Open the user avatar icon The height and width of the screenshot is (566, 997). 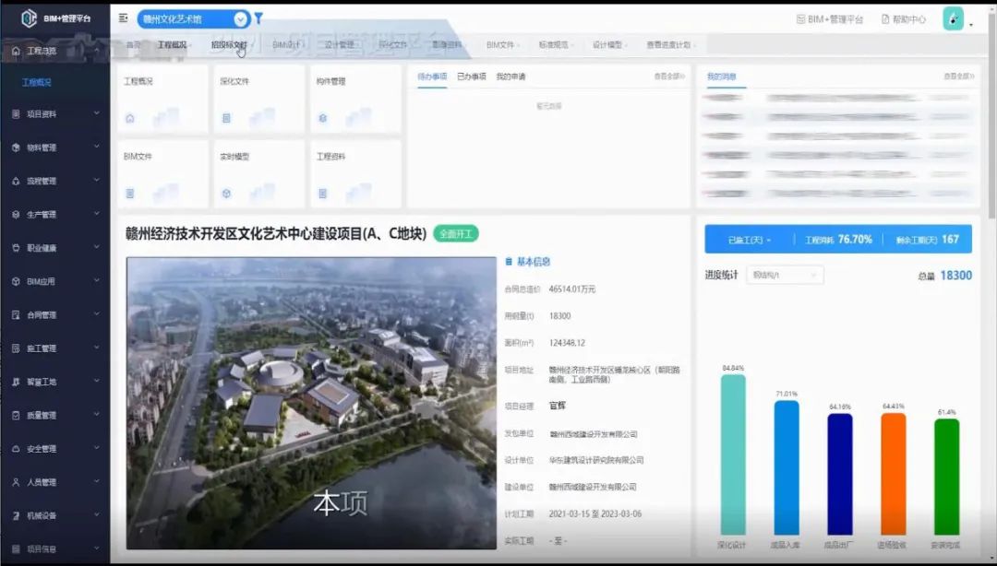tap(953, 18)
